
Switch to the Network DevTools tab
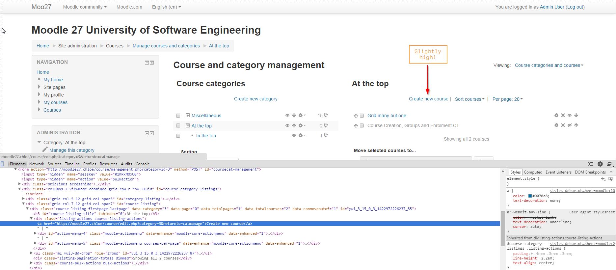(37, 164)
